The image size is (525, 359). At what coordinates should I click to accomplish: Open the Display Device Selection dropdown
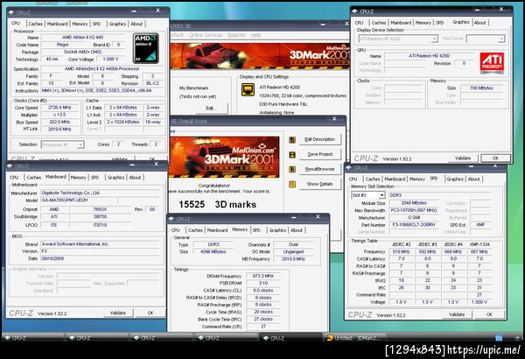point(398,39)
